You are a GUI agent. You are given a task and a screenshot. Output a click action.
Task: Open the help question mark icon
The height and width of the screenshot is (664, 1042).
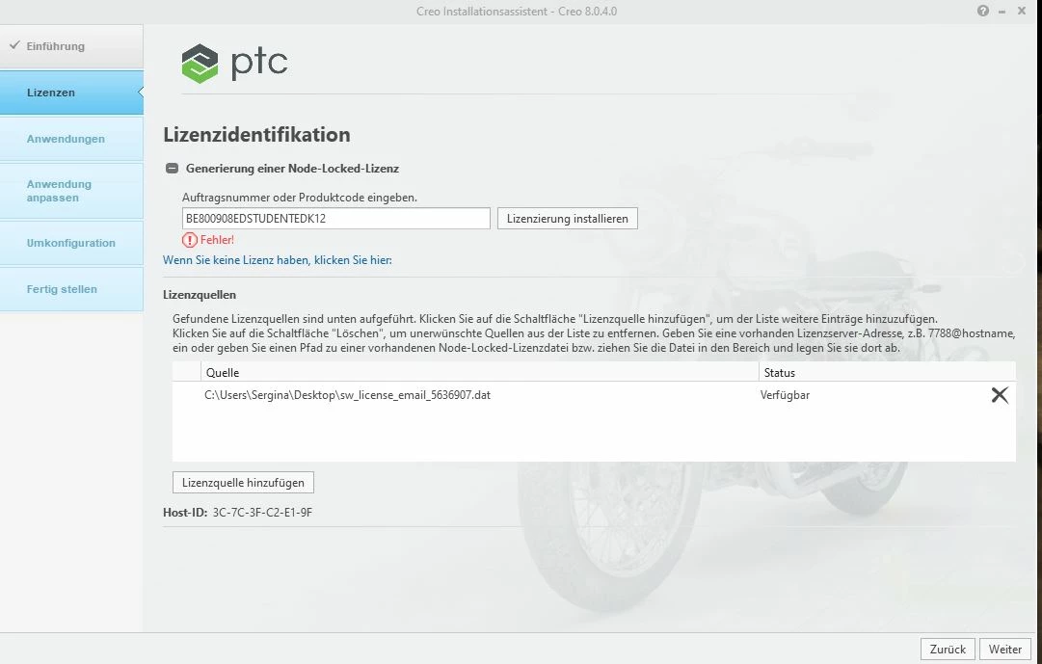pyautogui.click(x=983, y=11)
